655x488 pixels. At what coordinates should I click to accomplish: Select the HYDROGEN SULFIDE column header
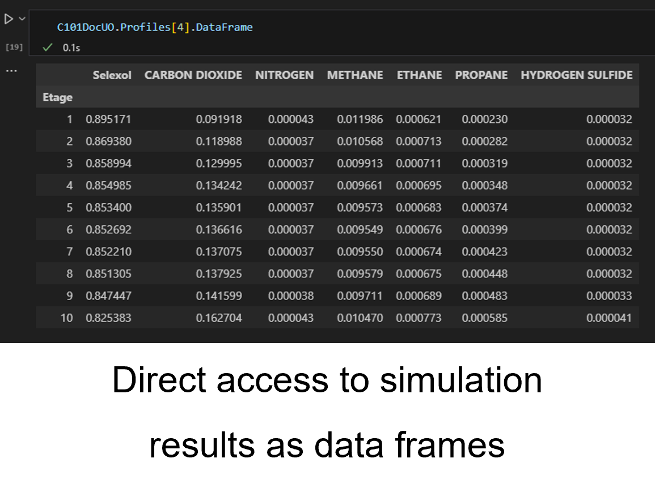click(576, 75)
